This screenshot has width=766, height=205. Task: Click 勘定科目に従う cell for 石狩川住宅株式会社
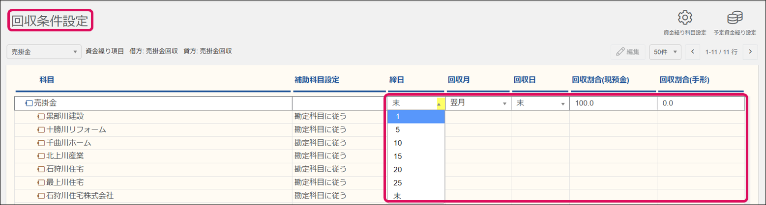(339, 196)
